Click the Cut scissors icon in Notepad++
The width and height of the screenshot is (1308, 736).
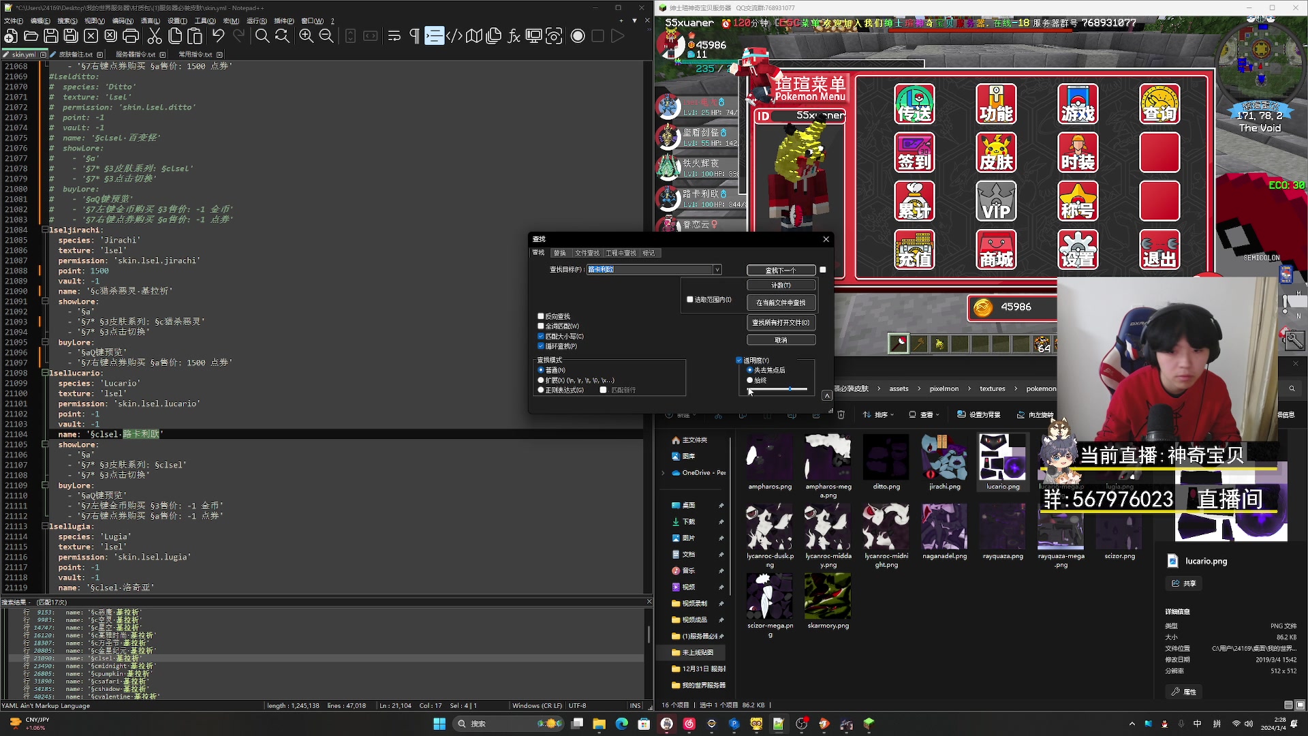[x=155, y=36]
